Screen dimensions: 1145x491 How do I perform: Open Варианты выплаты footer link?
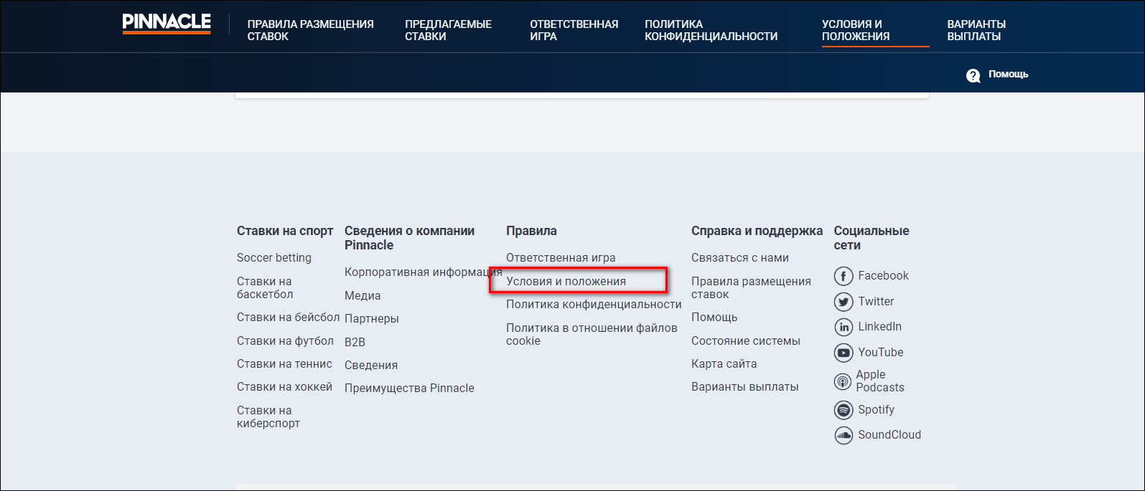(744, 387)
